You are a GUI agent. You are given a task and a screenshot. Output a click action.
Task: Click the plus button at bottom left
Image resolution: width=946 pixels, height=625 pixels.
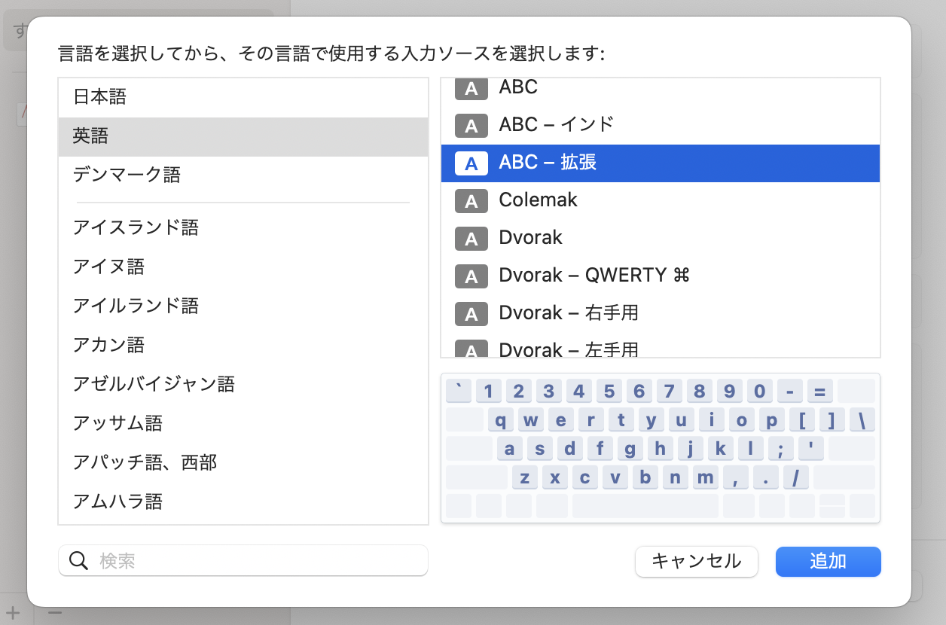click(x=13, y=611)
